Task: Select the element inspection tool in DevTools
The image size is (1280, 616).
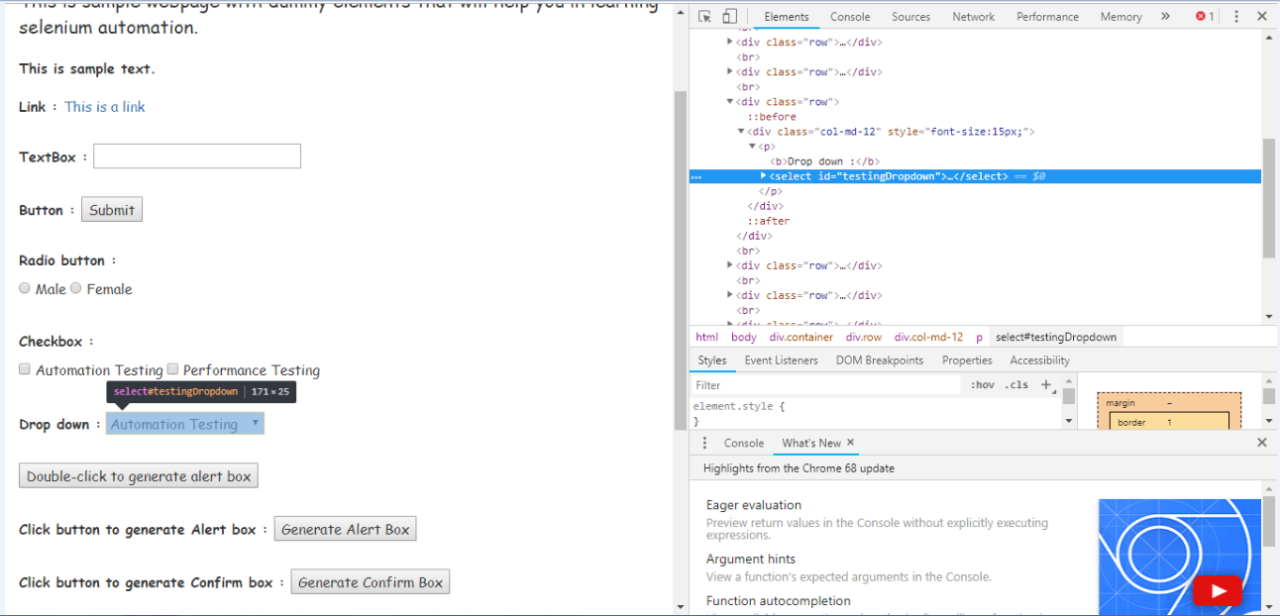Action: [704, 16]
